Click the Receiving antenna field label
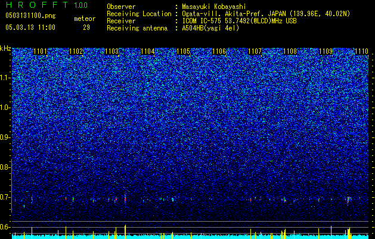The image size is (375, 239). (137, 28)
